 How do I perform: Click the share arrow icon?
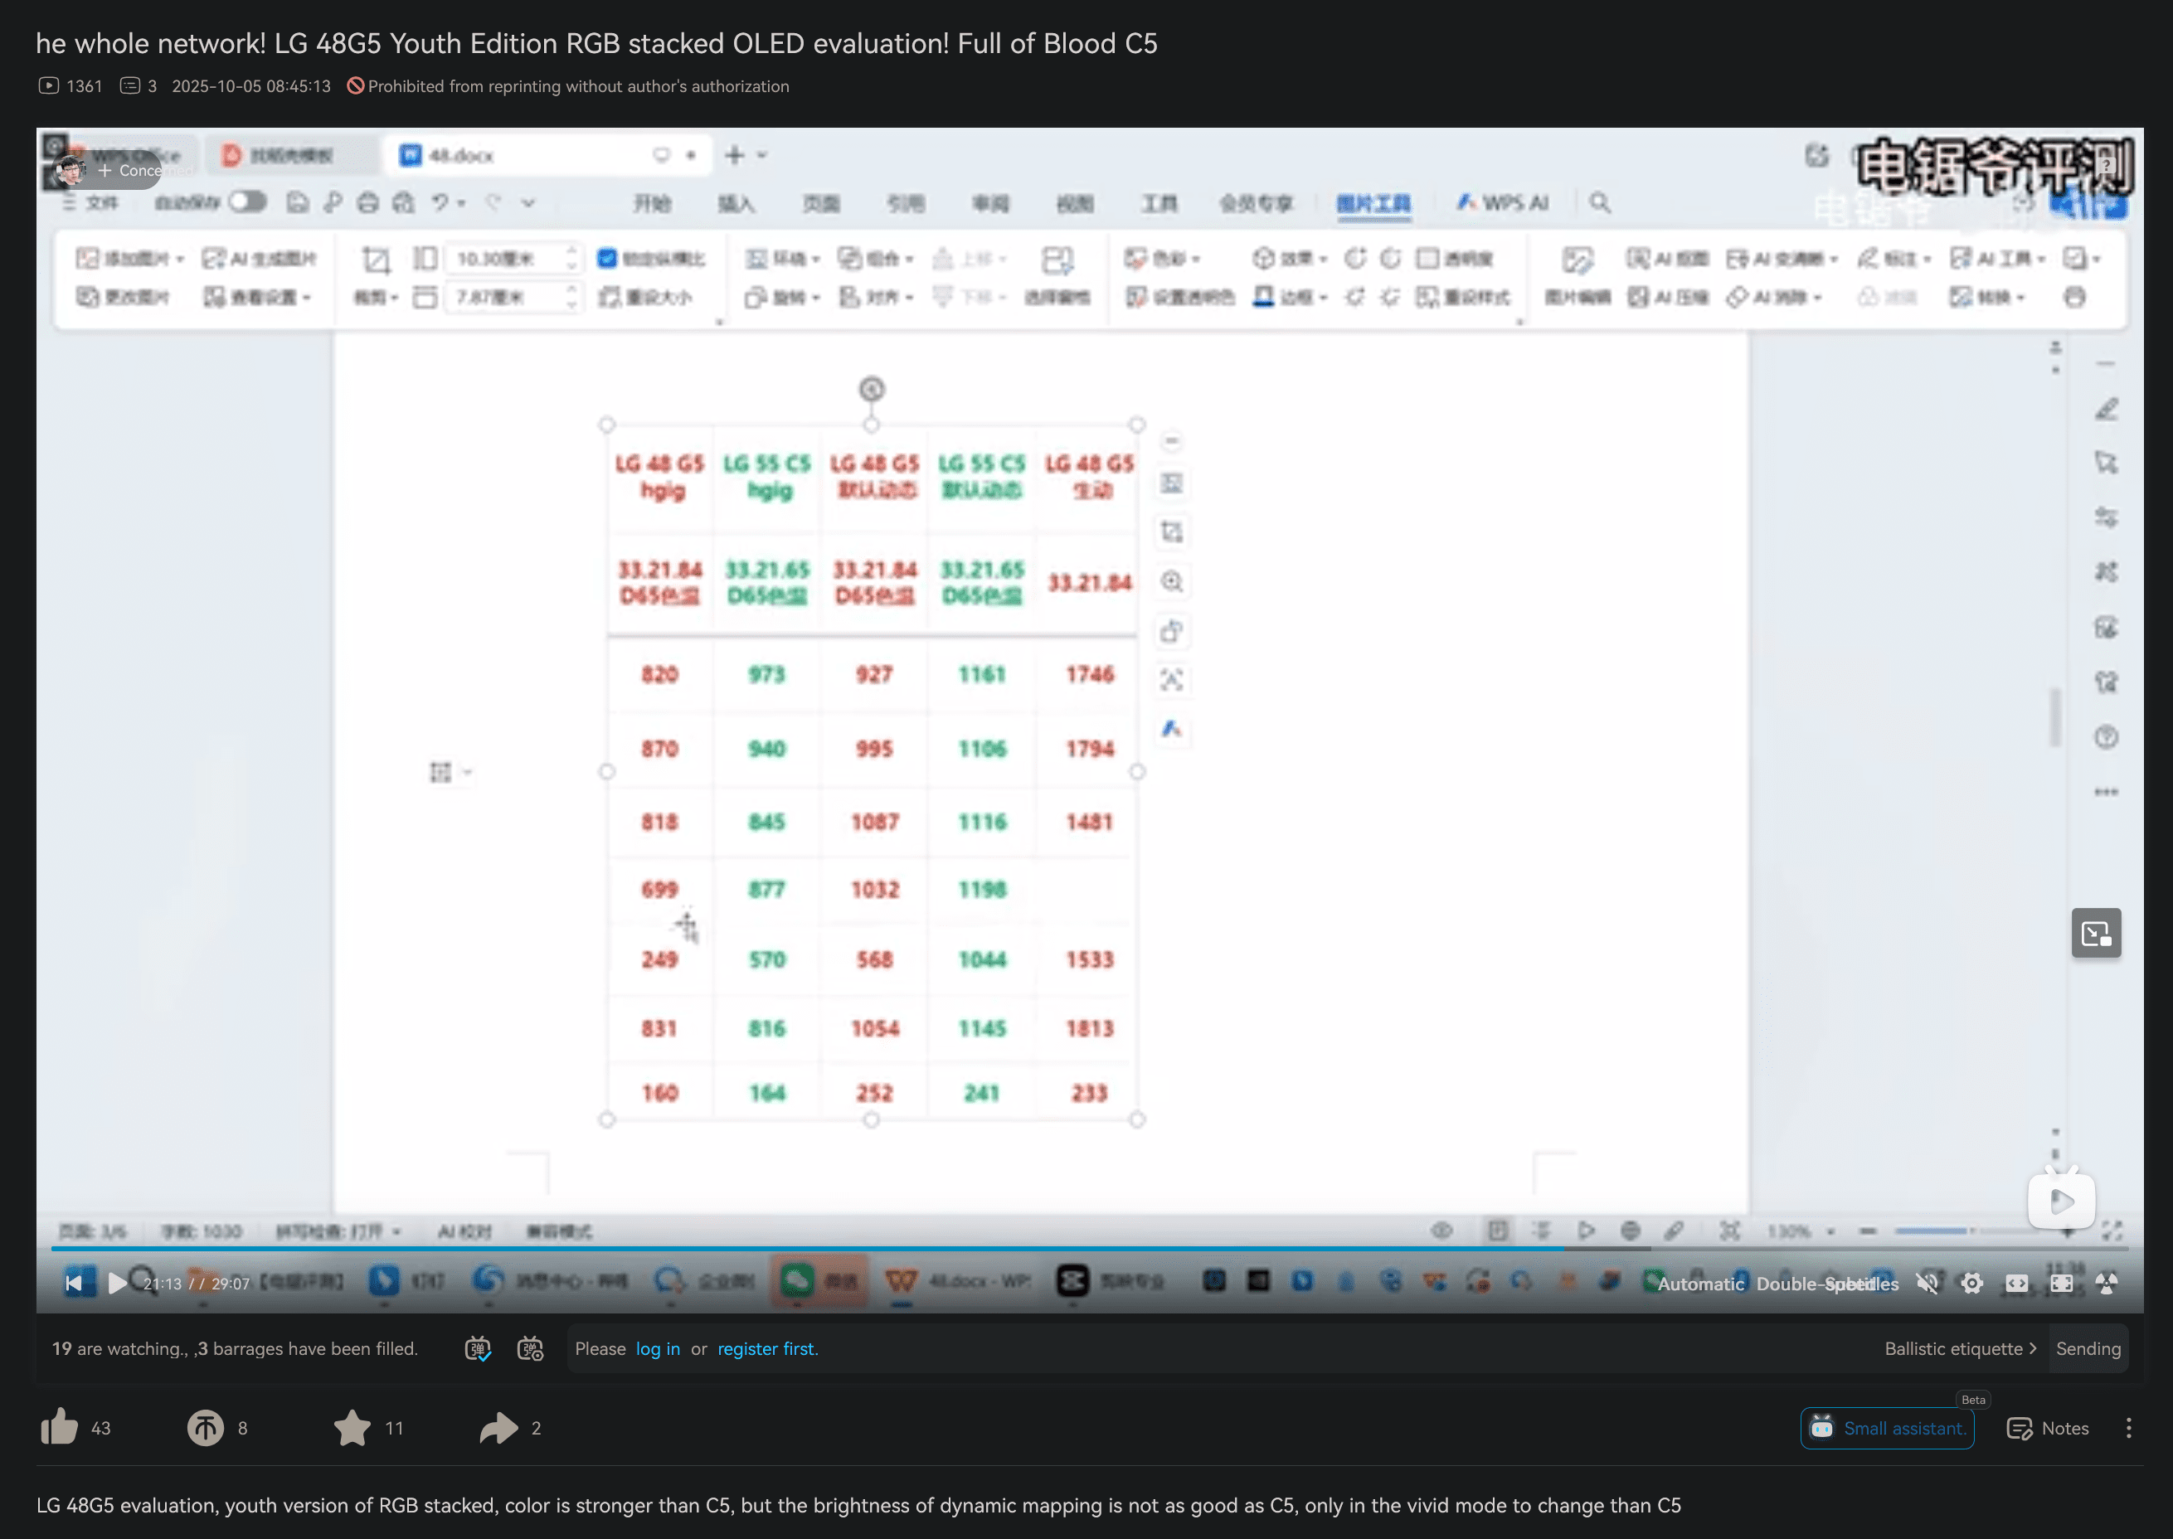point(498,1427)
